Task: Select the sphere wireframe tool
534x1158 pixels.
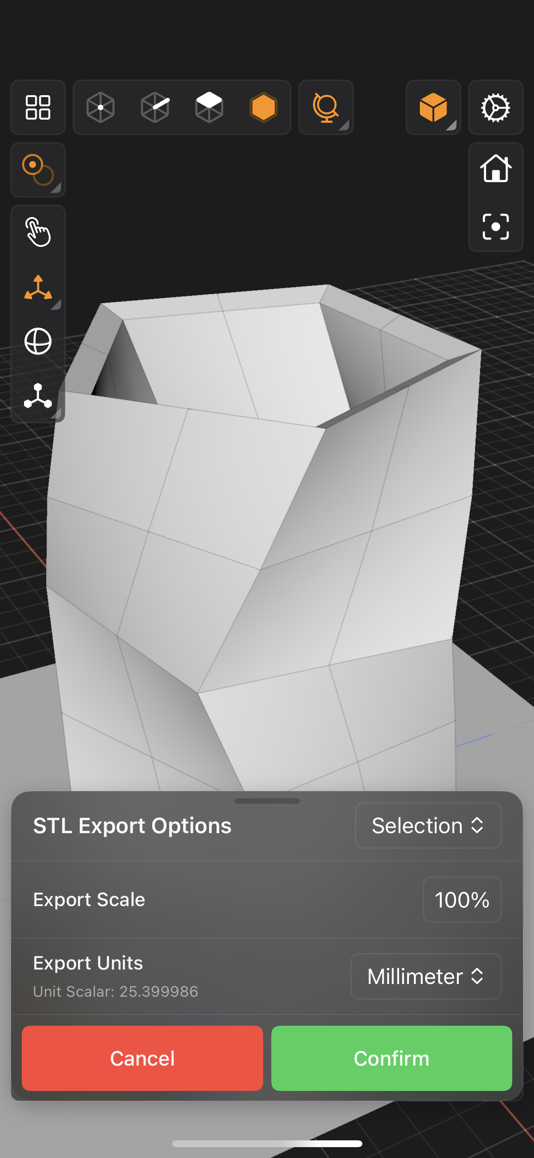Action: coord(38,341)
